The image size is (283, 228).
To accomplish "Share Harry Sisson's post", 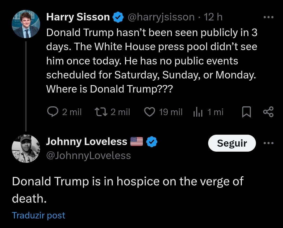I will pos(268,112).
